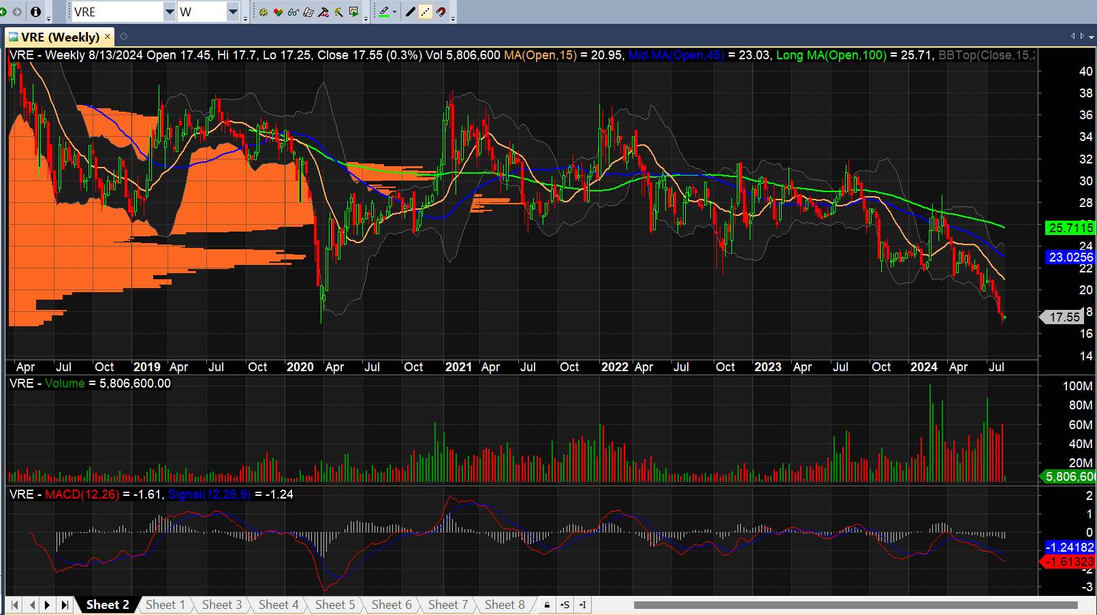Toggle the red magnet snap tool

tap(441, 12)
